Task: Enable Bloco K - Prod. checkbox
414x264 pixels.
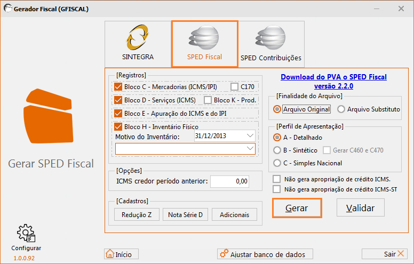Action: pos(208,100)
